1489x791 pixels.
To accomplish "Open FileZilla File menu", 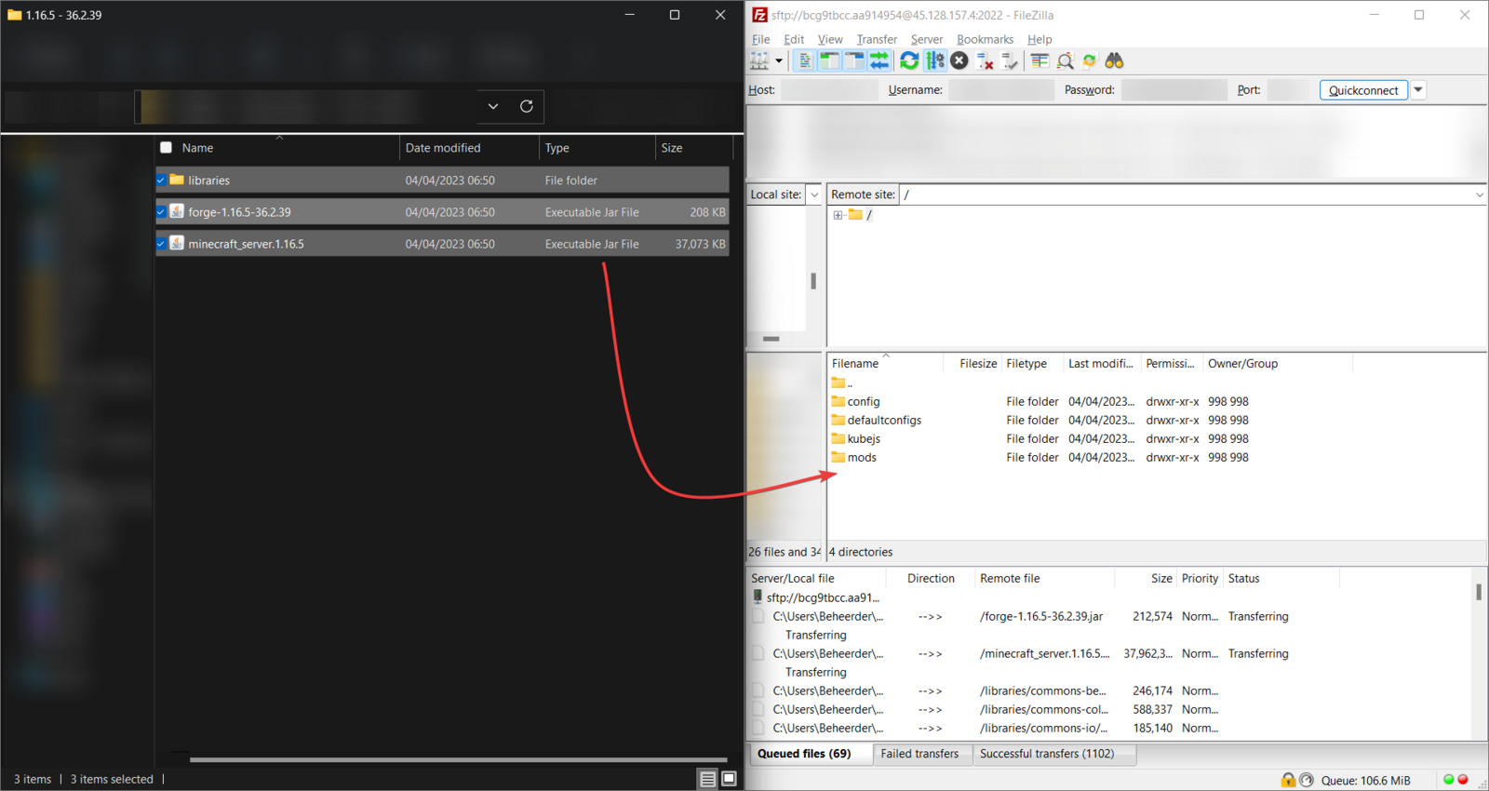I will pyautogui.click(x=760, y=39).
